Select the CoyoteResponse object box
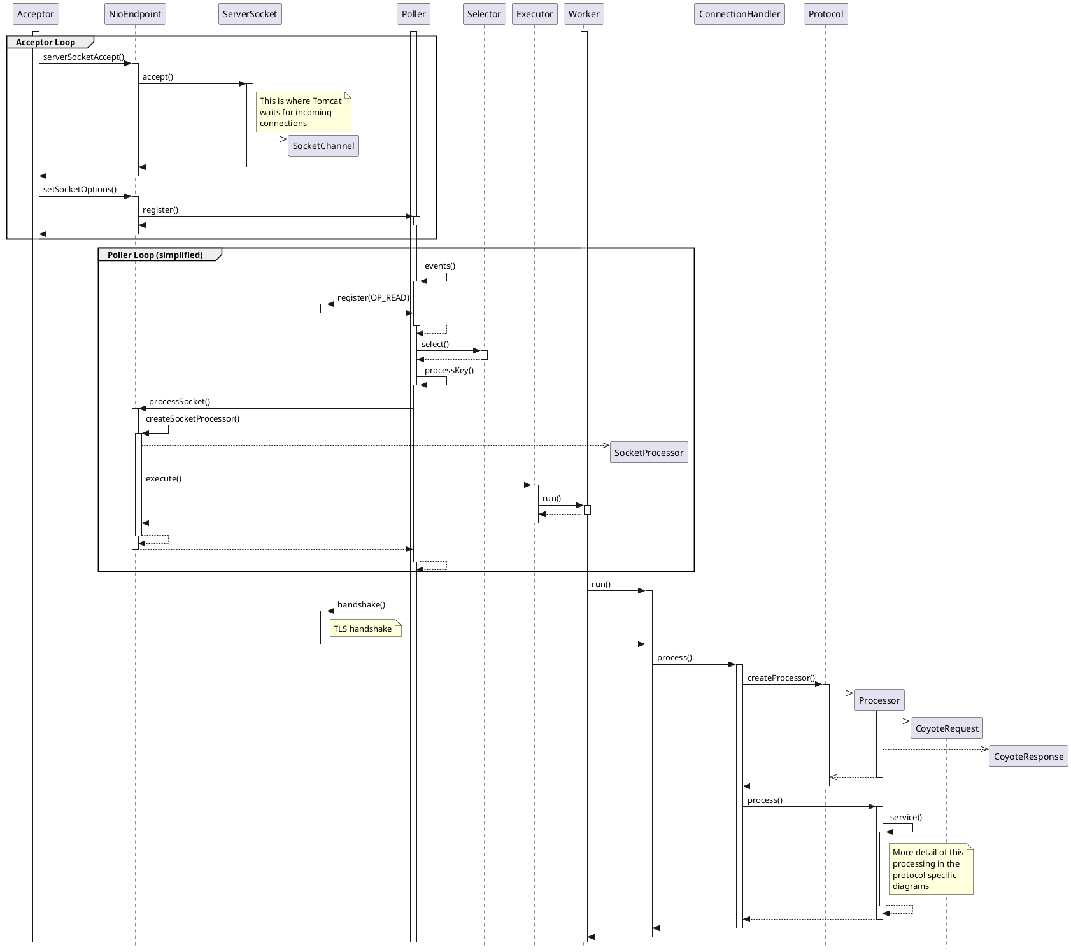The height and width of the screenshot is (952, 1071). click(1028, 757)
